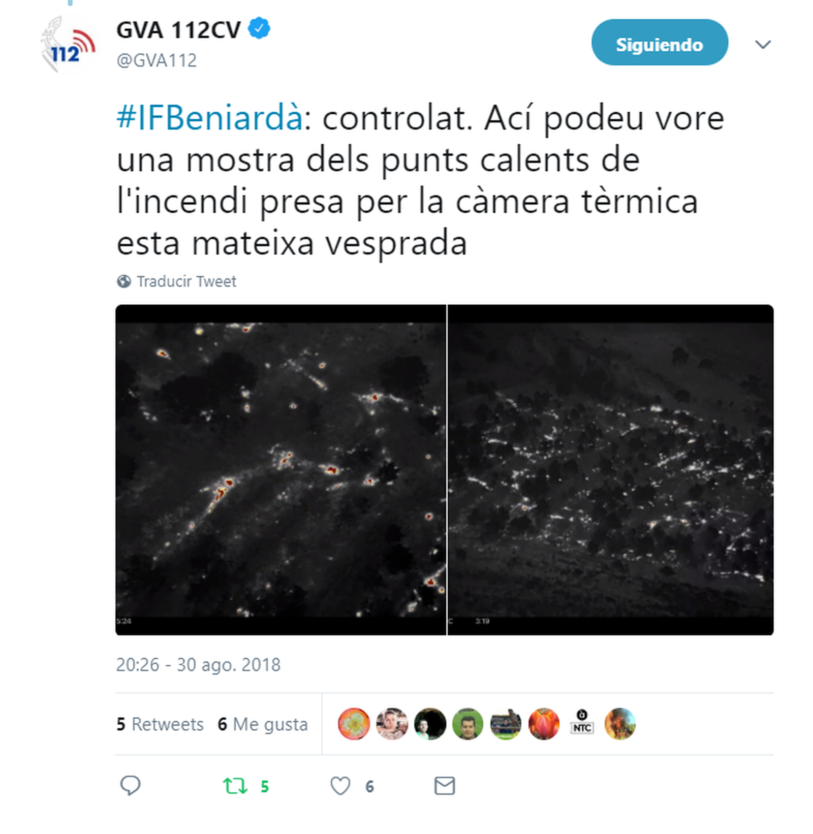Open the right thermal camera image

610,470
